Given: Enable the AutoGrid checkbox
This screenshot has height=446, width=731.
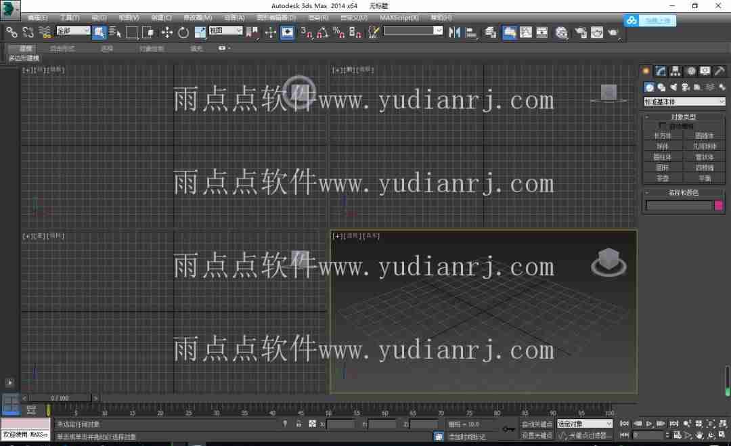Looking at the screenshot, I should [x=663, y=126].
